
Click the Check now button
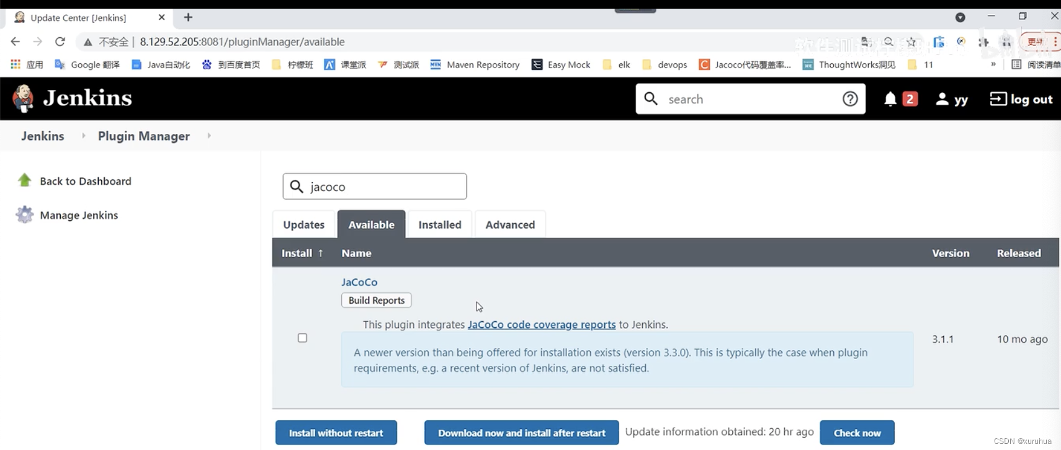click(857, 433)
